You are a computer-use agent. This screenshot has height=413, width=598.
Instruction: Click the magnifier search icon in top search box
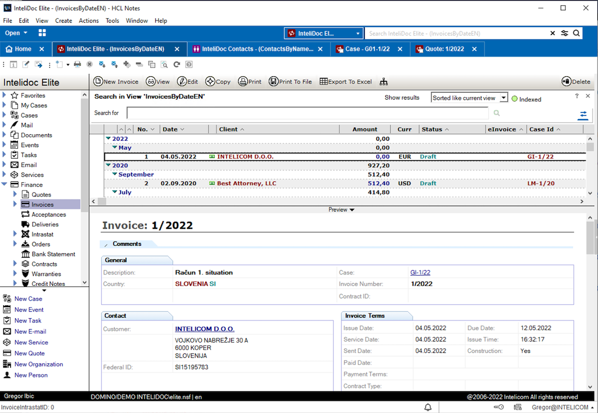[x=576, y=33]
